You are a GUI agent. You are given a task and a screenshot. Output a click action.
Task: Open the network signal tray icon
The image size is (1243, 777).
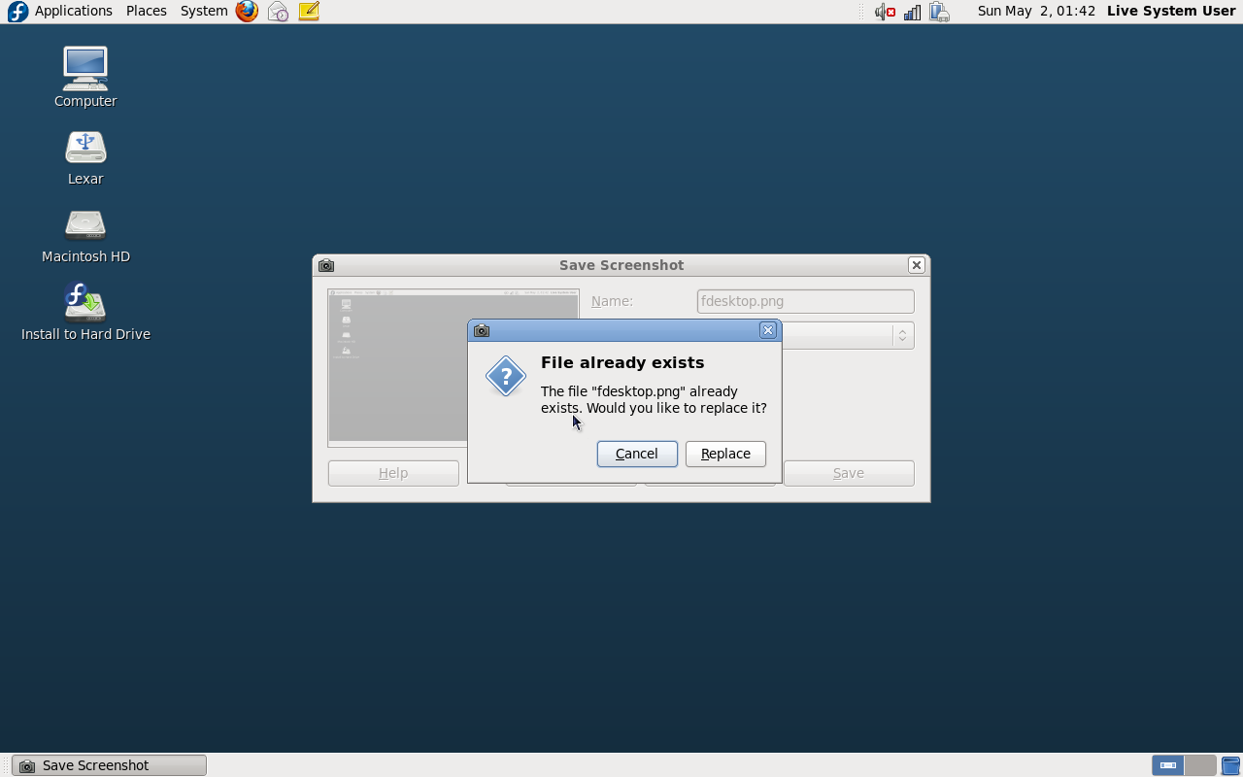[912, 12]
